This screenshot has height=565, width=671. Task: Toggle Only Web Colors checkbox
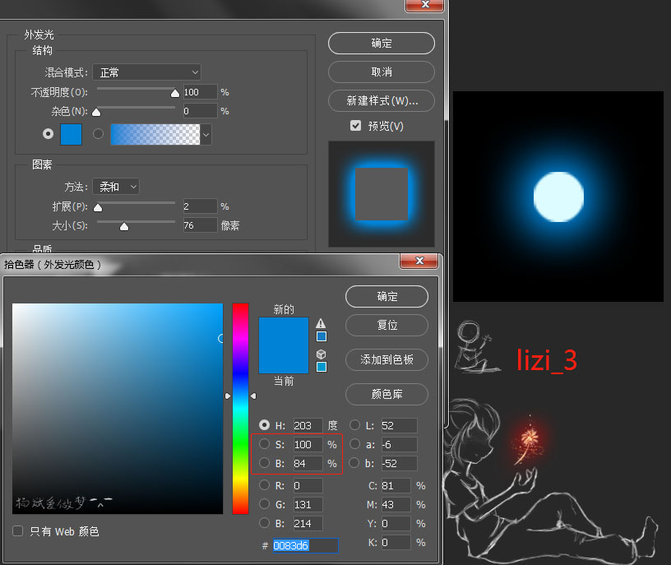[x=18, y=531]
